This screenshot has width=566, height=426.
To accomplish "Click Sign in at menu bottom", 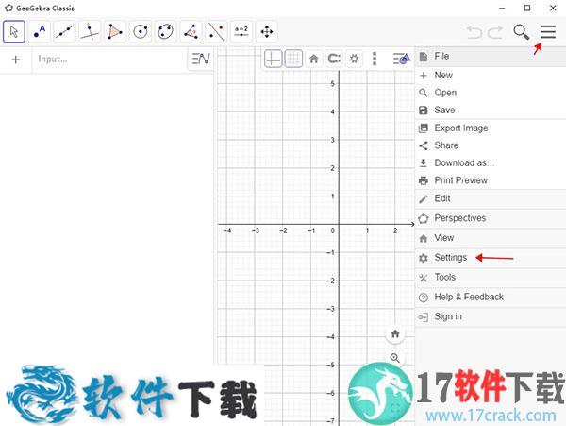I will 491,316.
